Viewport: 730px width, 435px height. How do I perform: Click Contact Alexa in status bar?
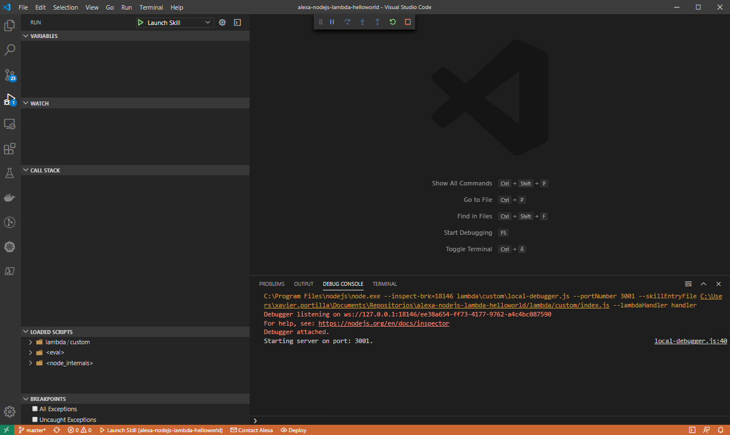click(x=252, y=430)
